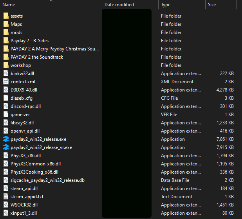The image size is (242, 219).
Task: Select the libeay32.dll file name
Action: (x=22, y=123)
